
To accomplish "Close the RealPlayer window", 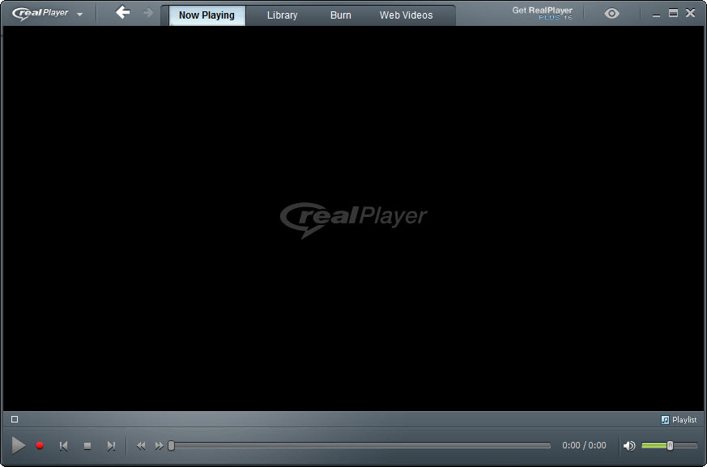I will tap(690, 13).
